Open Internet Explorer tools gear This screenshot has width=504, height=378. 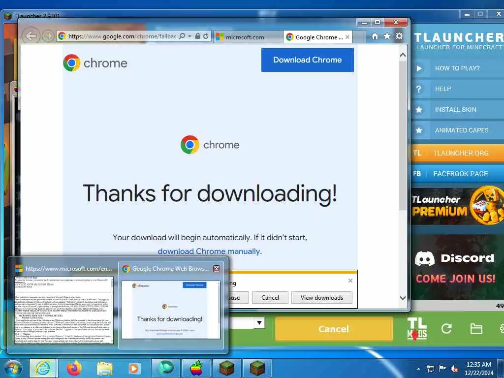tap(399, 36)
